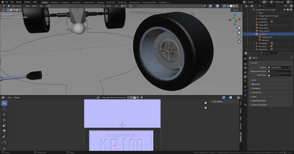The image size is (294, 154).
Task: Open the Render properties tab icon
Action: pyautogui.click(x=245, y=64)
